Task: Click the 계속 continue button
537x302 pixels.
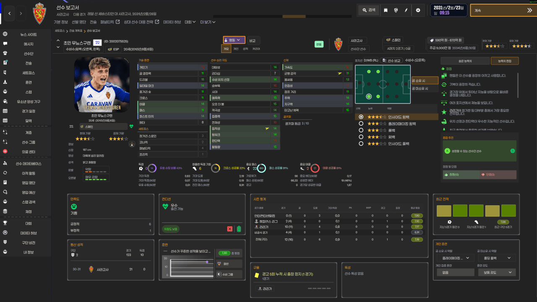Action: click(x=503, y=10)
